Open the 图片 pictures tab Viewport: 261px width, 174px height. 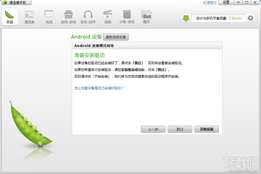pyautogui.click(x=147, y=17)
